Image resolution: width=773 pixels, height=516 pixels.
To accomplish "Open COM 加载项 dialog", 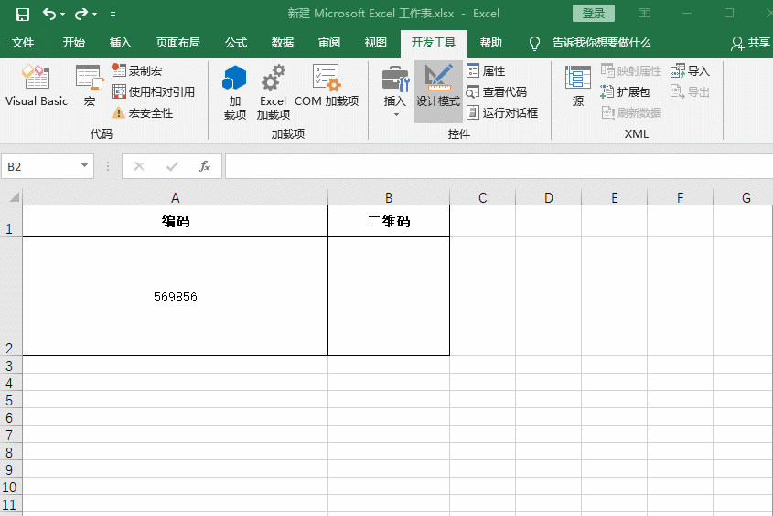I will point(327,86).
